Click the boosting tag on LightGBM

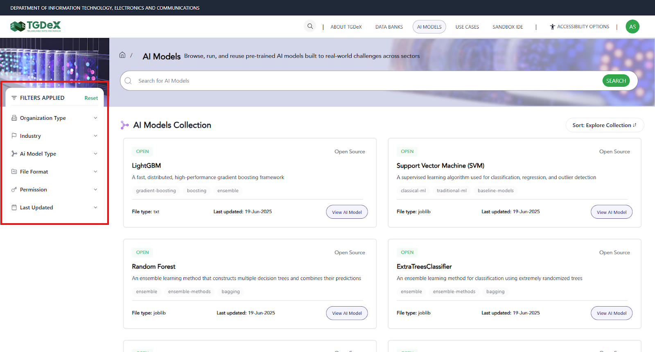tap(196, 191)
